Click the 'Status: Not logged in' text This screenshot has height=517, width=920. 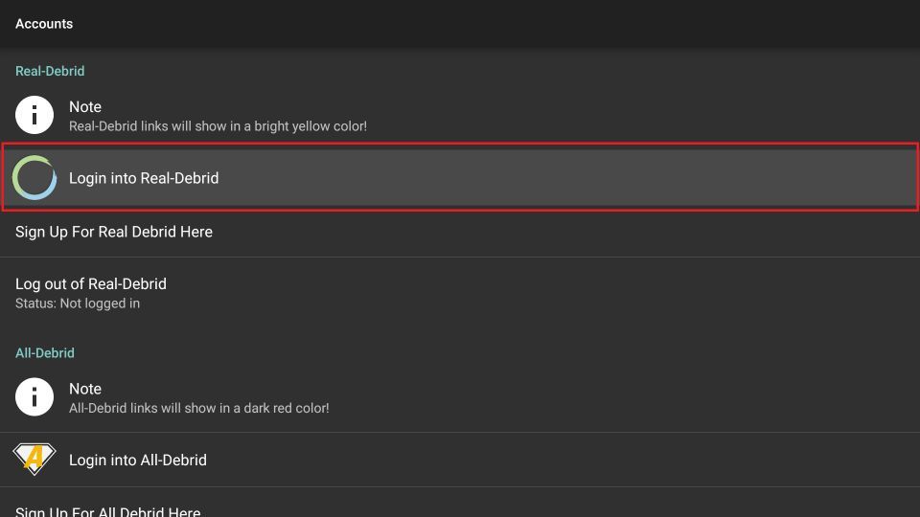coord(78,303)
